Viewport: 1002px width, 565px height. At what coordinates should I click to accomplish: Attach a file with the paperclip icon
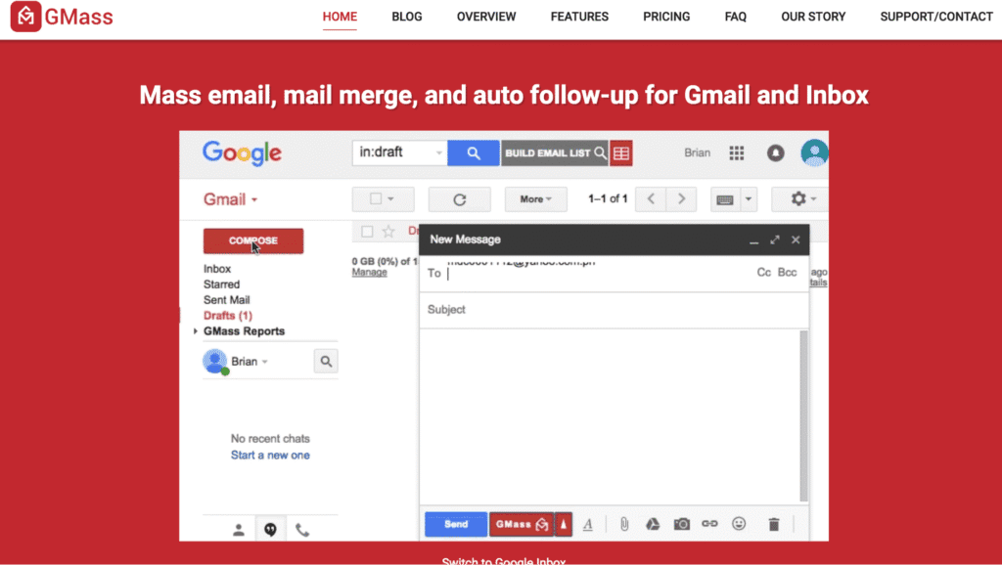coord(625,524)
